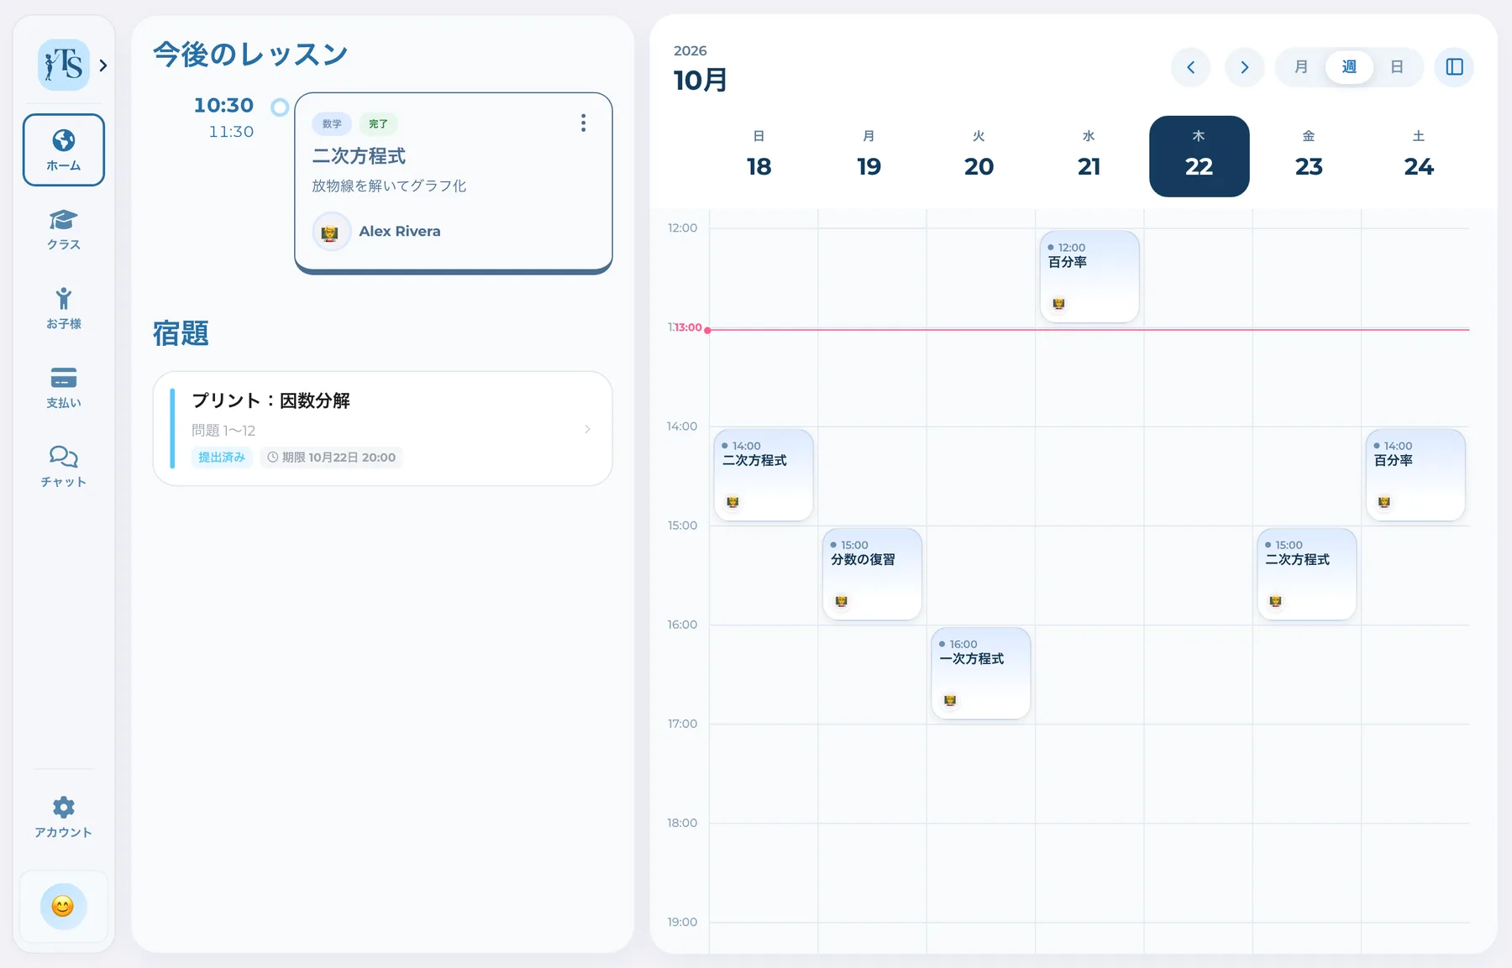The height and width of the screenshot is (968, 1512).
Task: Switch calendar to 日 day view
Action: pyautogui.click(x=1397, y=67)
